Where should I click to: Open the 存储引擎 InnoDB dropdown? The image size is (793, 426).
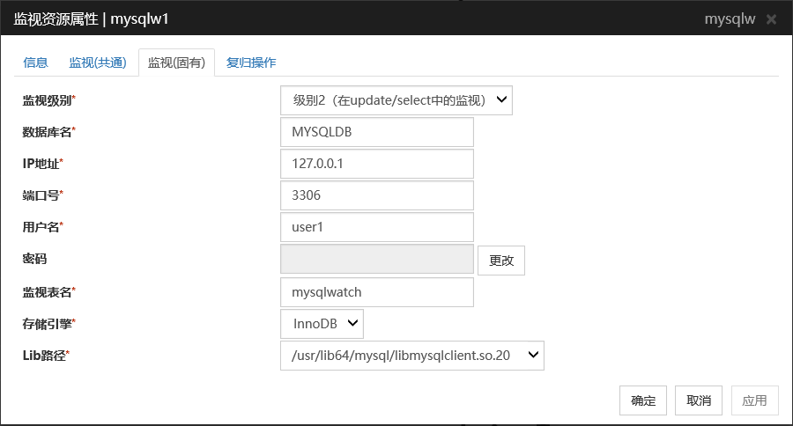(x=322, y=324)
